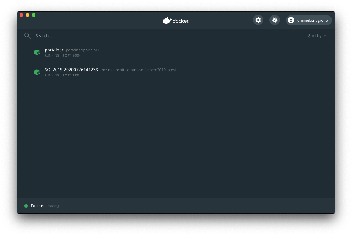Click the SQL2019 container's green icon

pyautogui.click(x=37, y=72)
